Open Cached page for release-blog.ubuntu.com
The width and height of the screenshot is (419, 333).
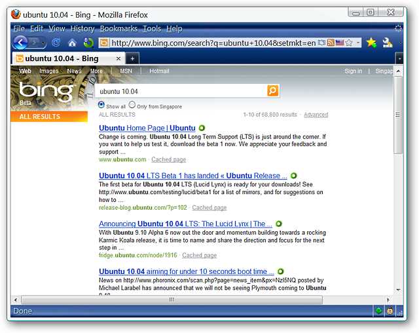(x=209, y=208)
